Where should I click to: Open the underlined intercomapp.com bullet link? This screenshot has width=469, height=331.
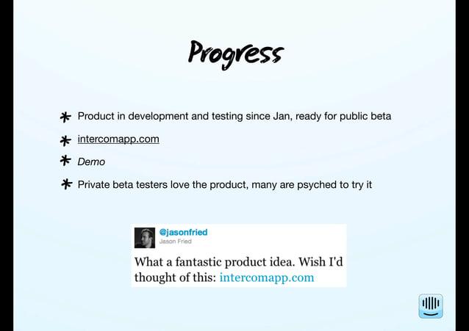tap(118, 139)
